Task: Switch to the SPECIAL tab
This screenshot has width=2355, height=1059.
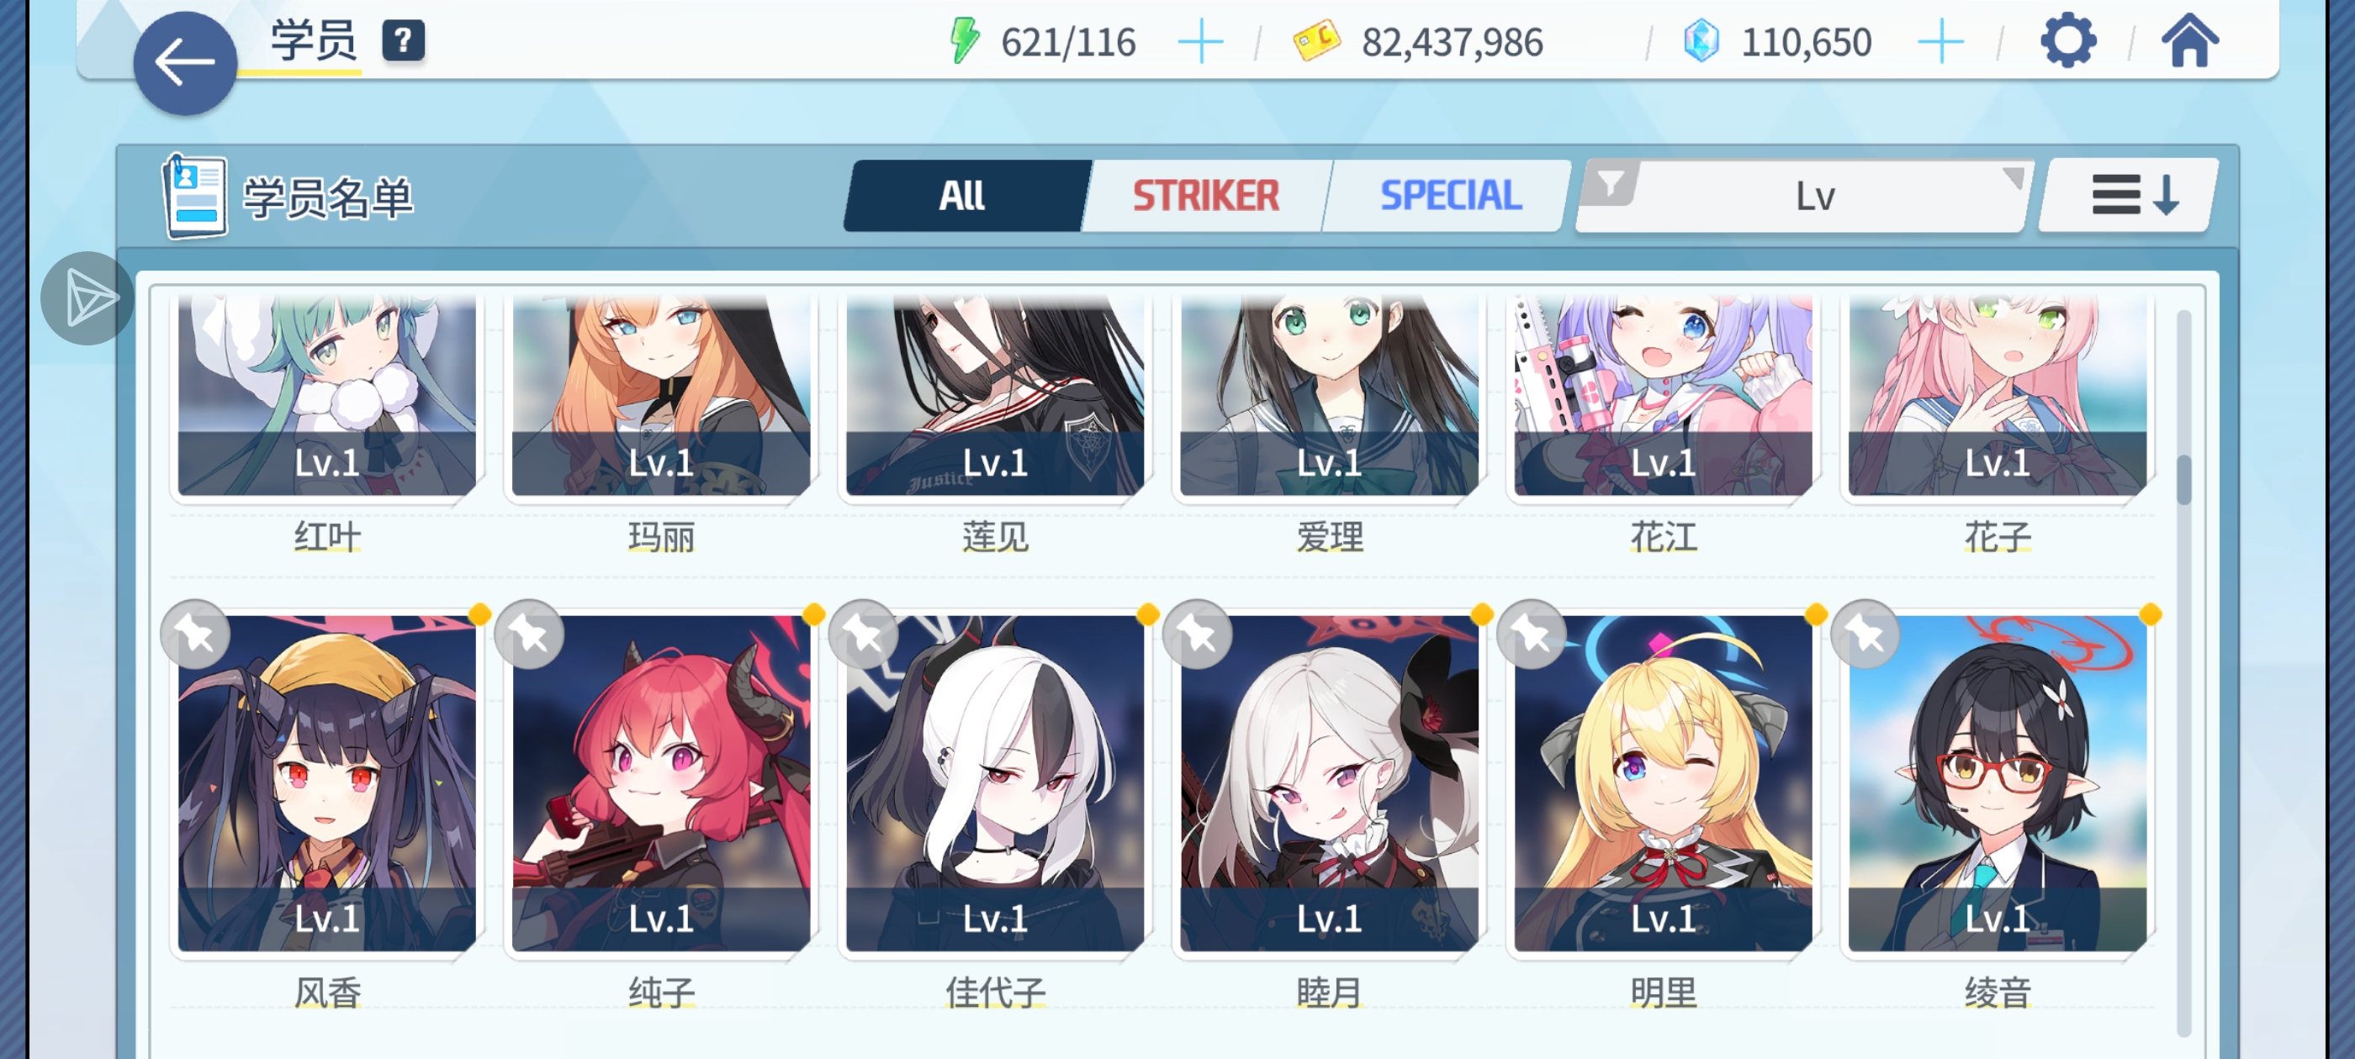Action: tap(1450, 196)
